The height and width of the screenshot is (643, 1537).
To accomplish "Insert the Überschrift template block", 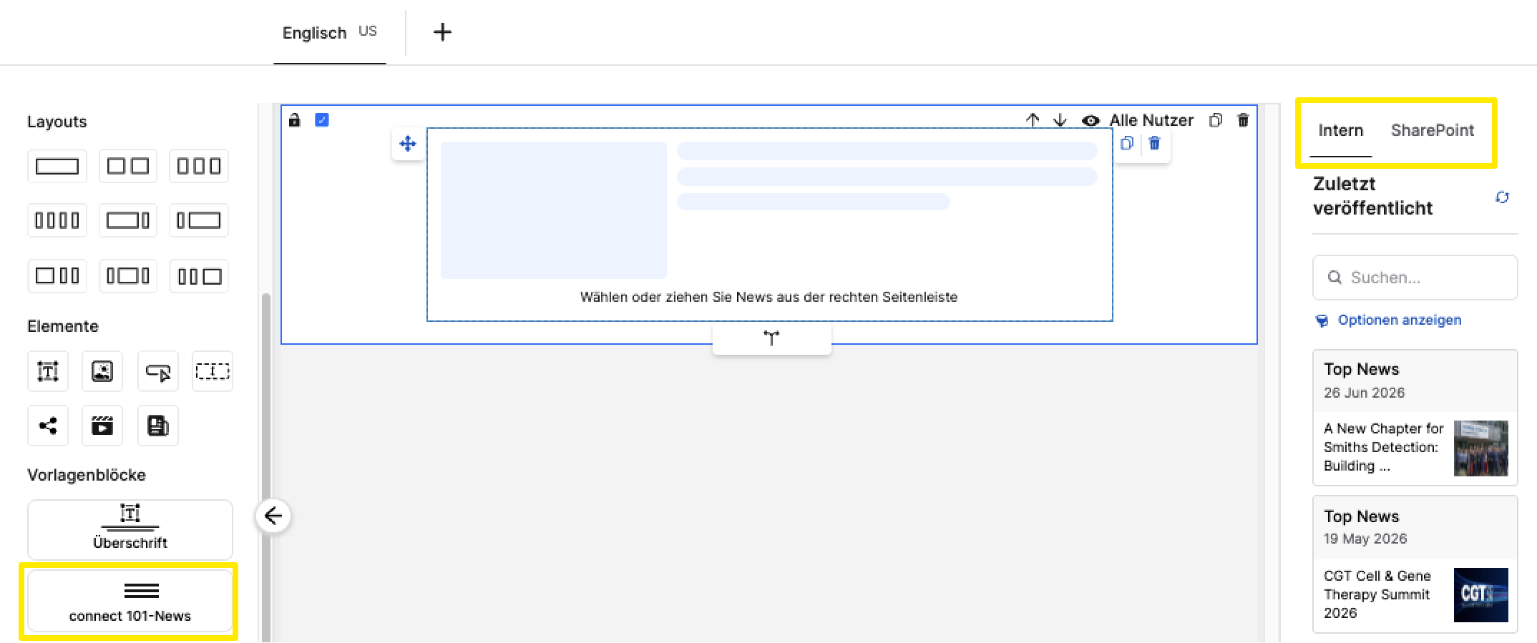I will tap(130, 530).
